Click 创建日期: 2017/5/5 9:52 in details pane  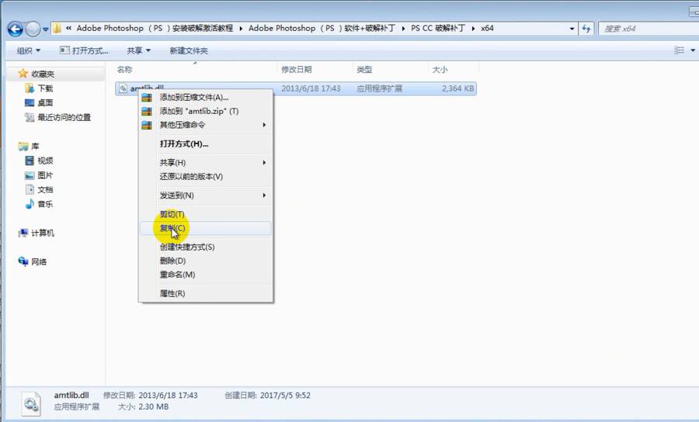pos(267,396)
